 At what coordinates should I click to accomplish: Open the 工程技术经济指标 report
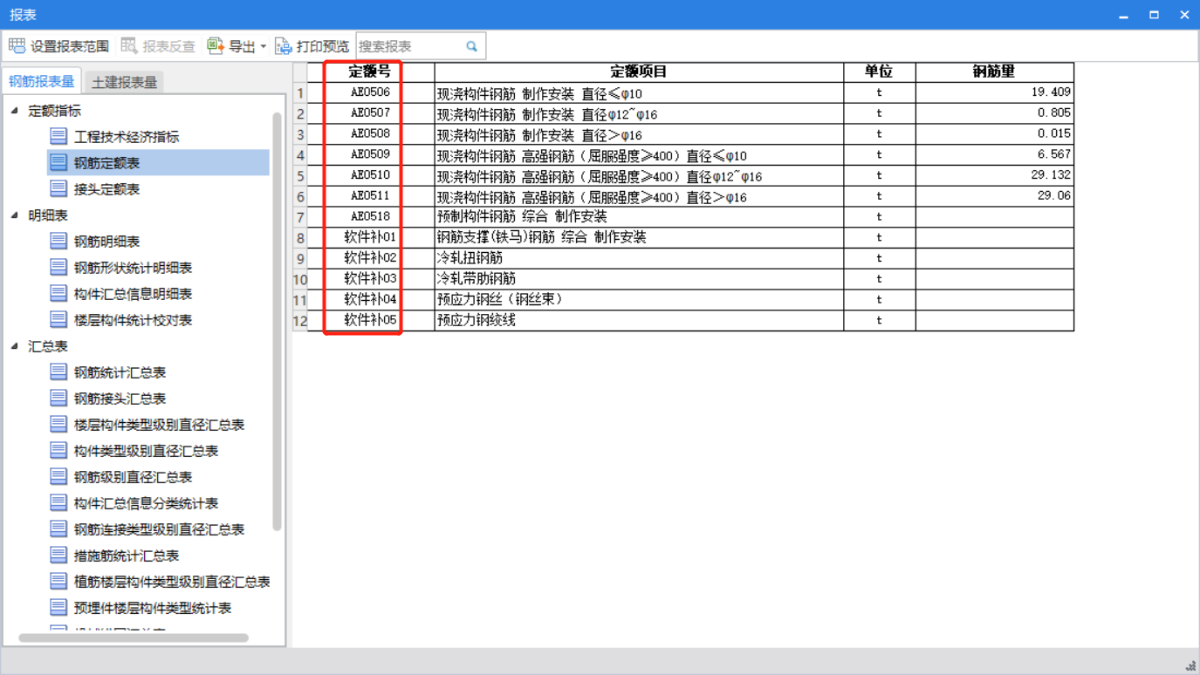click(x=127, y=137)
